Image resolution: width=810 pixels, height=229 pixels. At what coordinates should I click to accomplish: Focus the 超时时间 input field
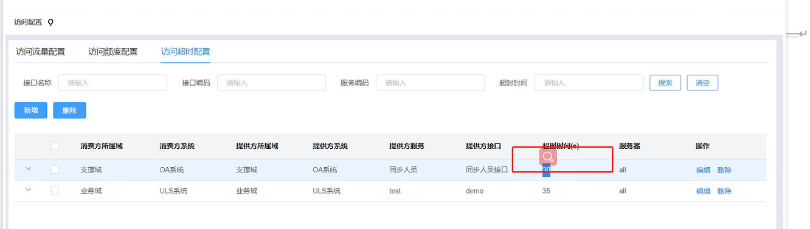tap(589, 83)
